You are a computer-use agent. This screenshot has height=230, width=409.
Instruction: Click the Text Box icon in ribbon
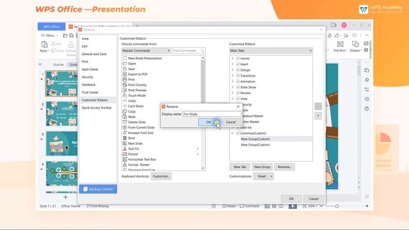coord(340,44)
